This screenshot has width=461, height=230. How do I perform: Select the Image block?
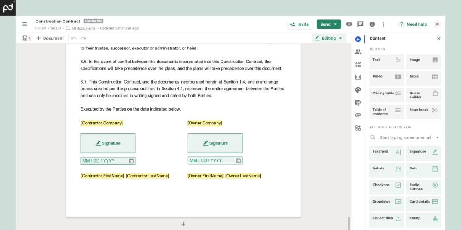tap(423, 62)
